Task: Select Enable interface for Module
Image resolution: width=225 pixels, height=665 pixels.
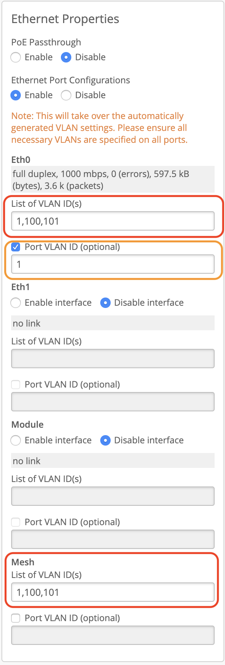Action: pos(16,440)
